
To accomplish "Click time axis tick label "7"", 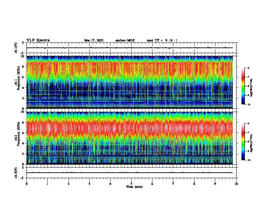I will point(173,184).
